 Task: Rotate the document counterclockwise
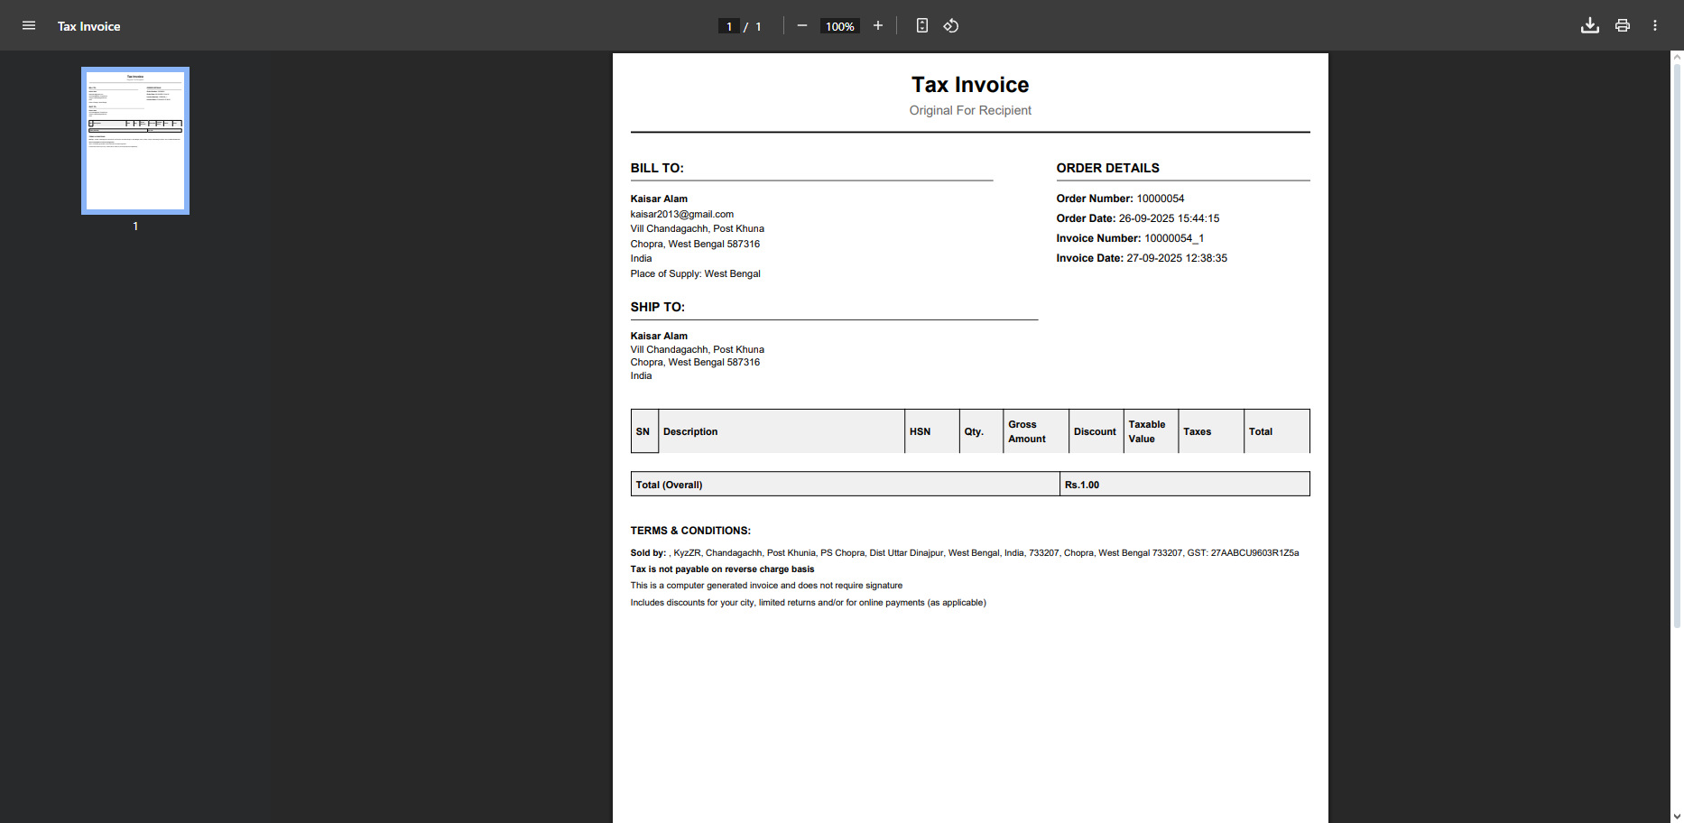pos(951,26)
